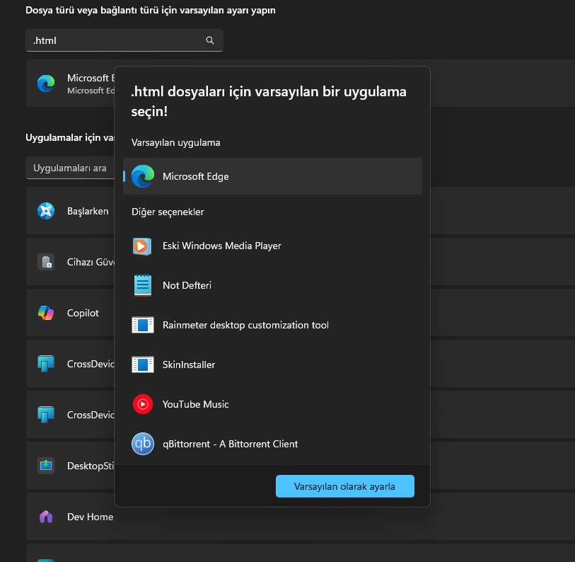Screen dimensions: 575x562
Task: Click the YouTube Music icon
Action: tap(143, 404)
